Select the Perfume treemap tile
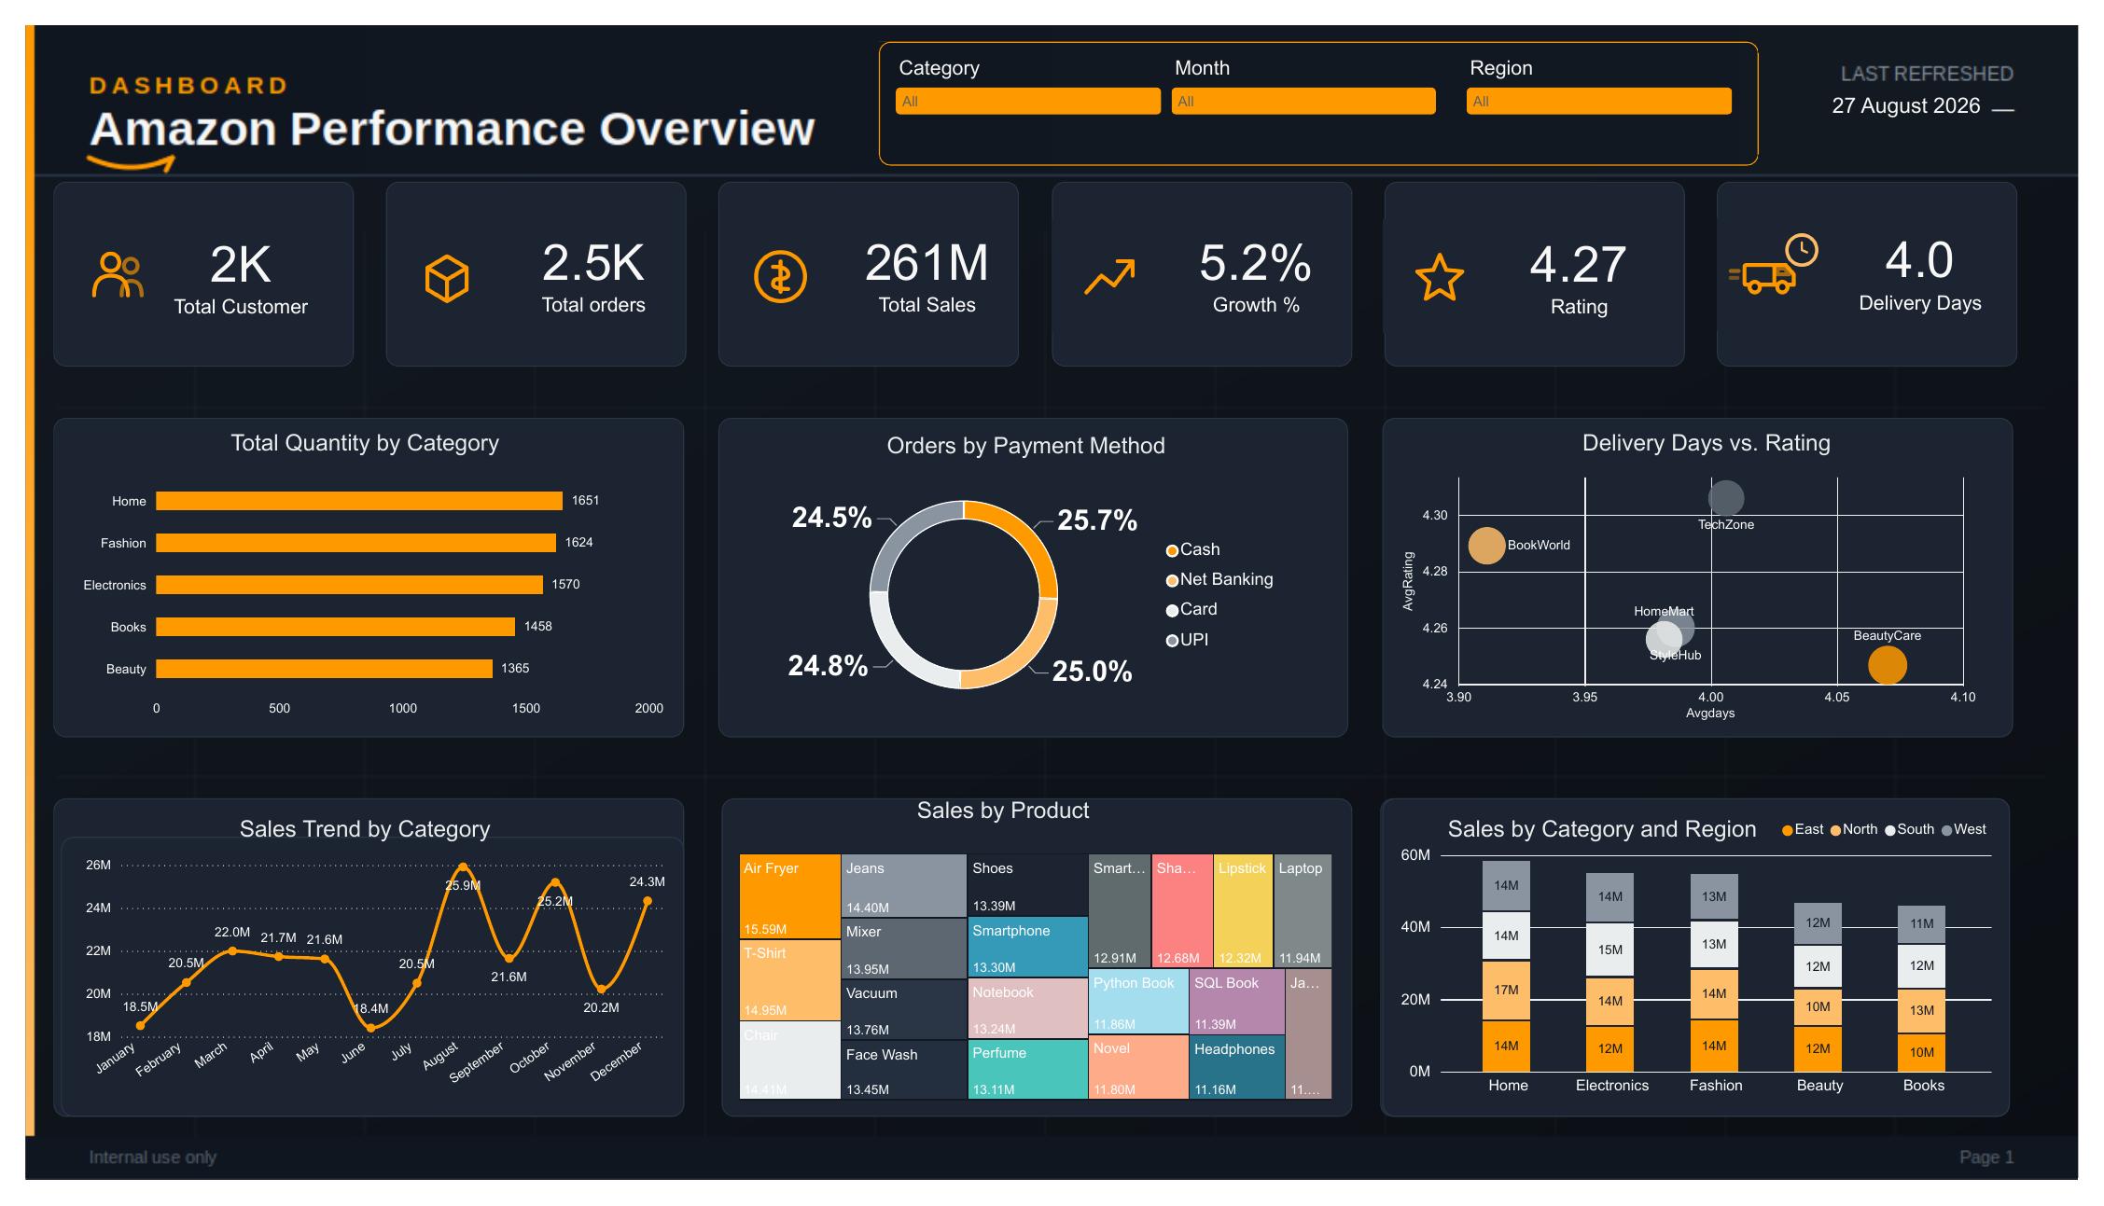The width and height of the screenshot is (2104, 1206). coord(1027,1070)
